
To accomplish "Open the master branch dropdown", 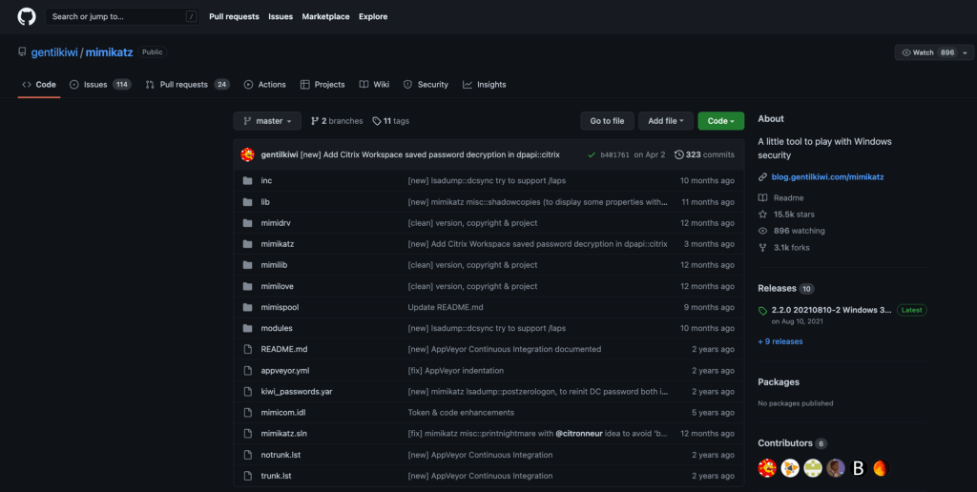I will [x=267, y=121].
